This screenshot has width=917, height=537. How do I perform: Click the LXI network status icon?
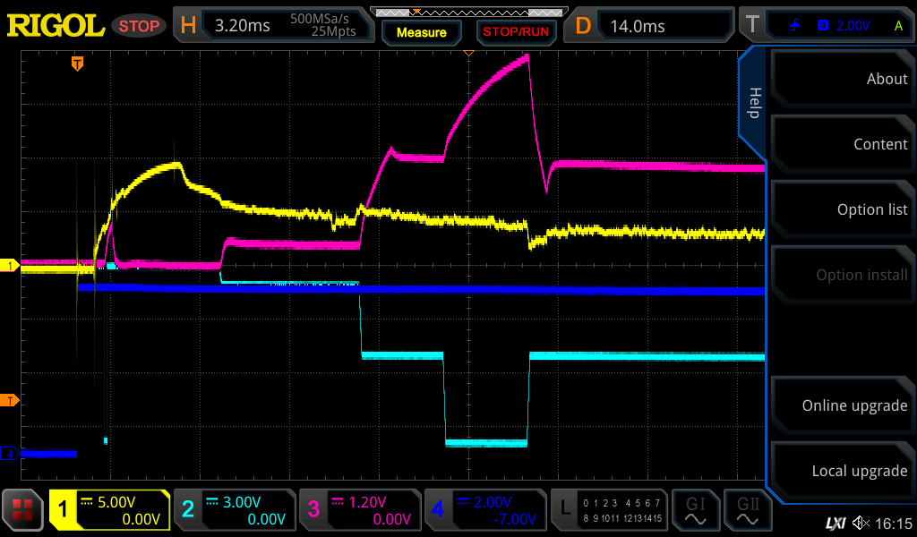(835, 523)
